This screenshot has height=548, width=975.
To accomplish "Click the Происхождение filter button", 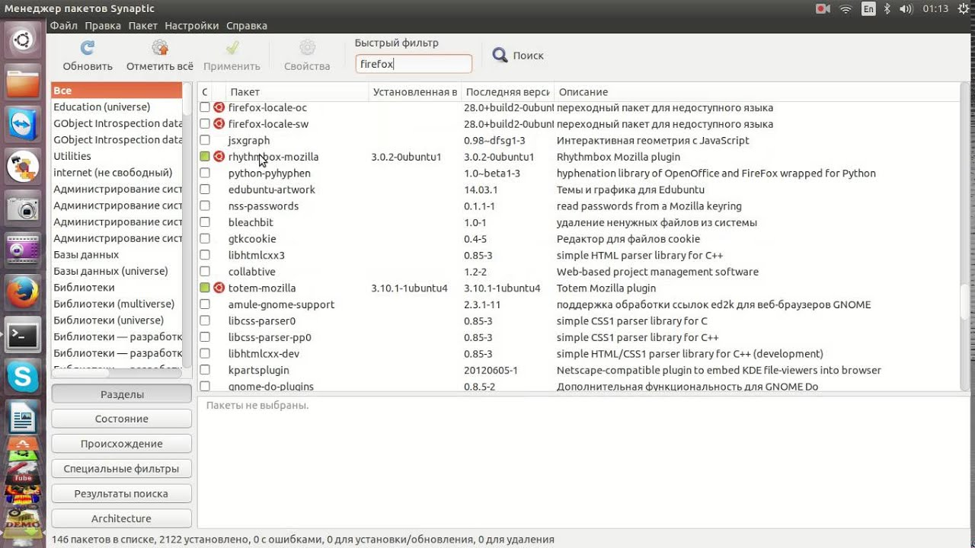I will (122, 444).
